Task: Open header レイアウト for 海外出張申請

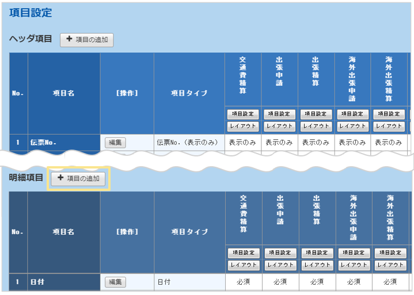Action: (352, 126)
